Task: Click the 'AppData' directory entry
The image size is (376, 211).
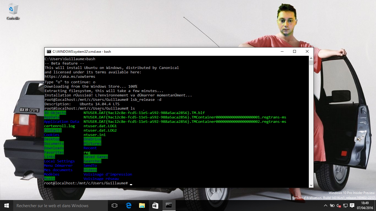Action: pyautogui.click(x=52, y=117)
